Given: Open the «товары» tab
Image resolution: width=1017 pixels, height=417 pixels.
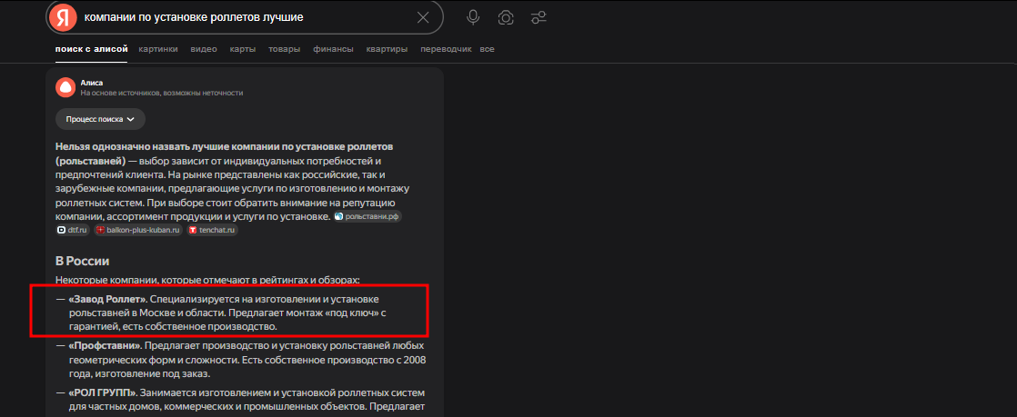Looking at the screenshot, I should pyautogui.click(x=284, y=49).
